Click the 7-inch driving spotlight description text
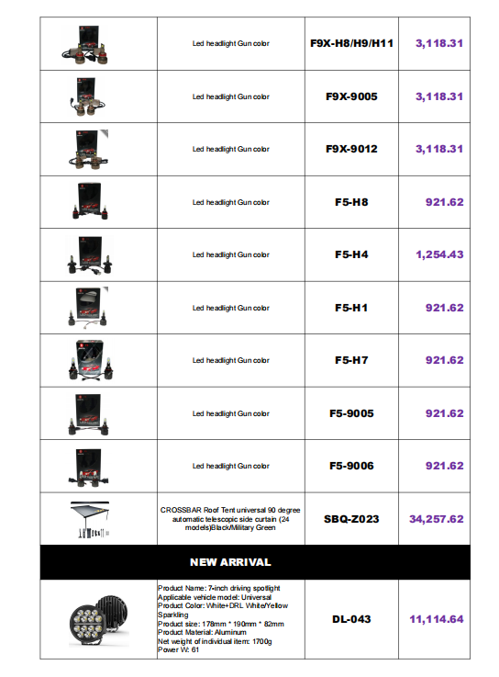This screenshot has width=499, height=677. click(x=223, y=619)
